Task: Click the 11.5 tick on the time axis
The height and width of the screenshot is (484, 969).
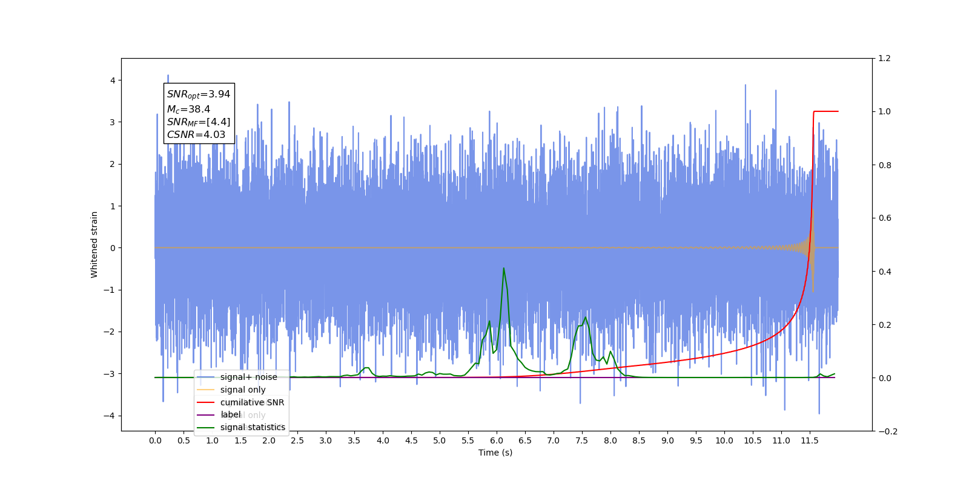Action: [x=810, y=440]
